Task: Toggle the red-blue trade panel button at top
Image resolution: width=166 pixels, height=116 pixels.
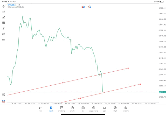Action: 83,6
